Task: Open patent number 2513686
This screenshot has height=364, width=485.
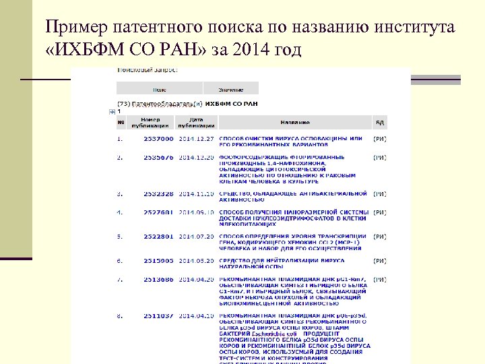Action: [x=158, y=280]
